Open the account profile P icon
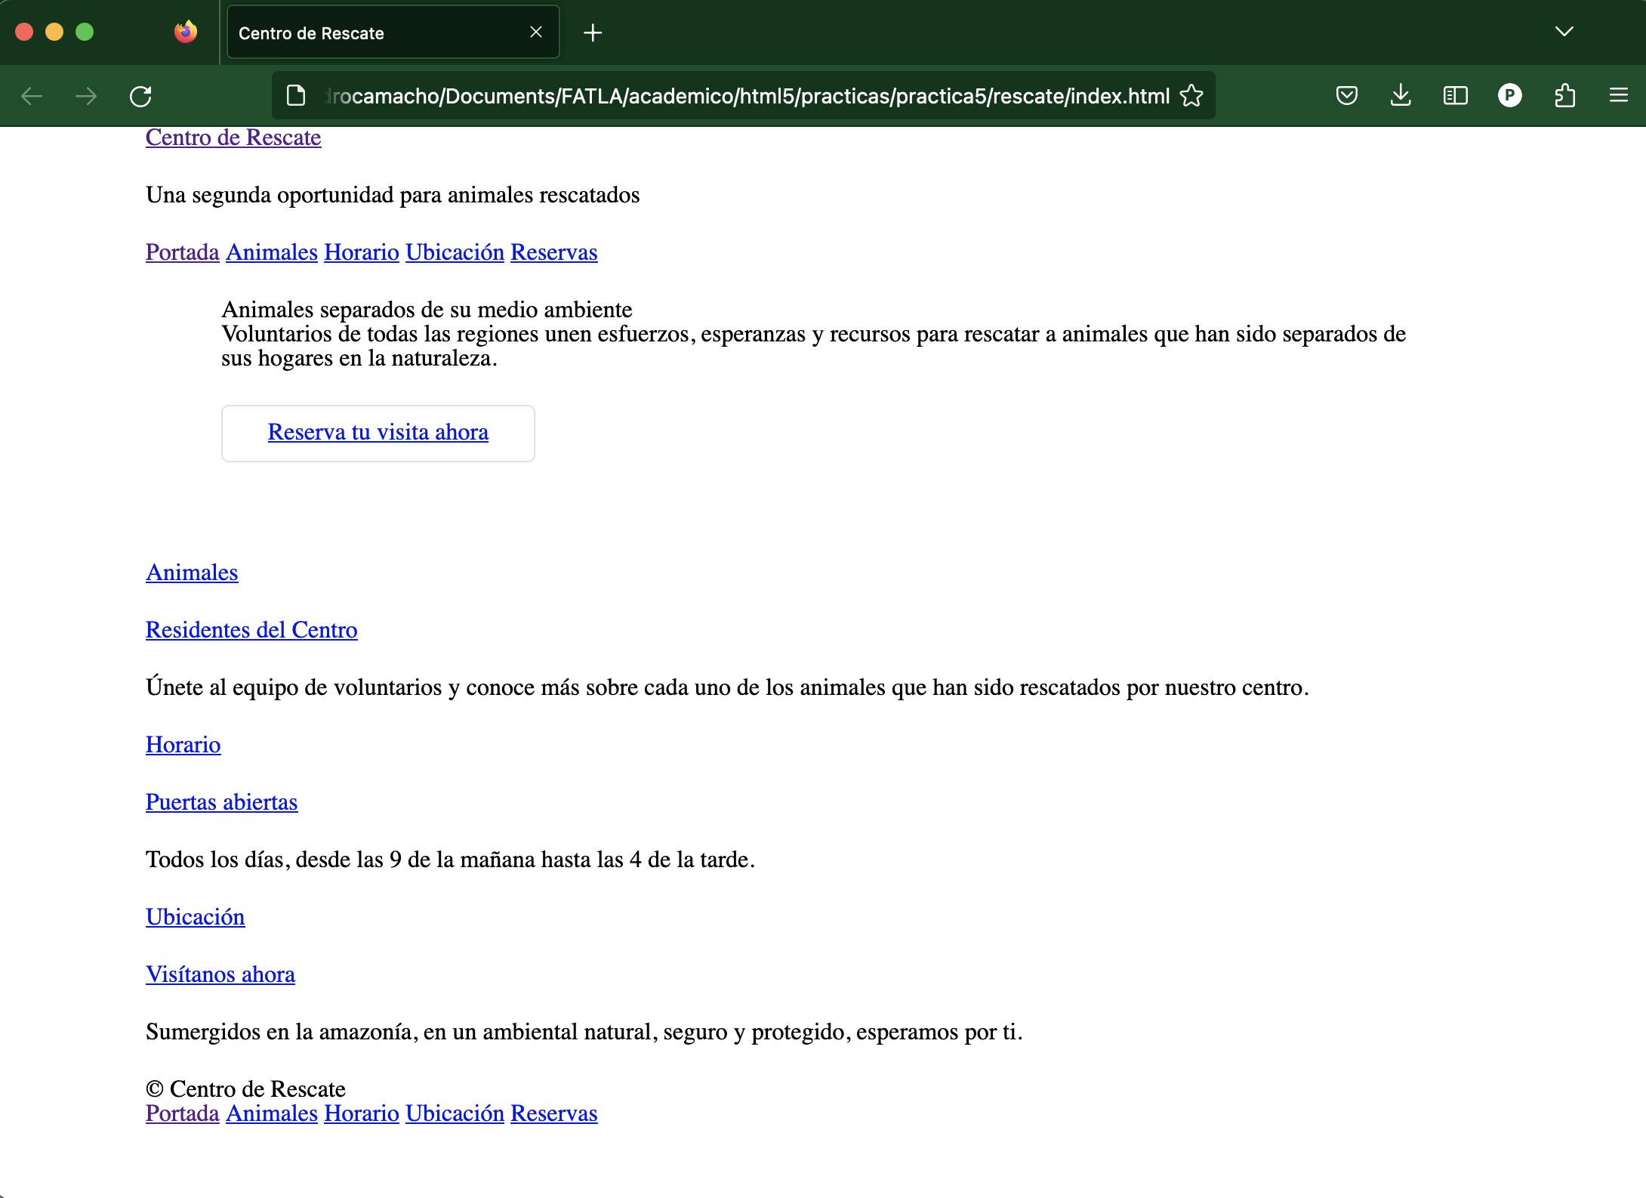The height and width of the screenshot is (1198, 1646). pos(1509,96)
